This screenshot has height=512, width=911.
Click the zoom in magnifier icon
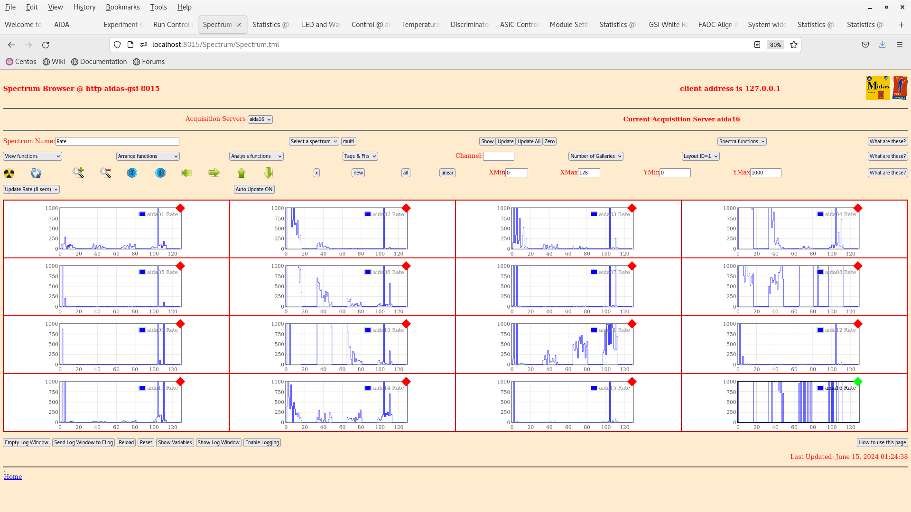pyautogui.click(x=78, y=173)
